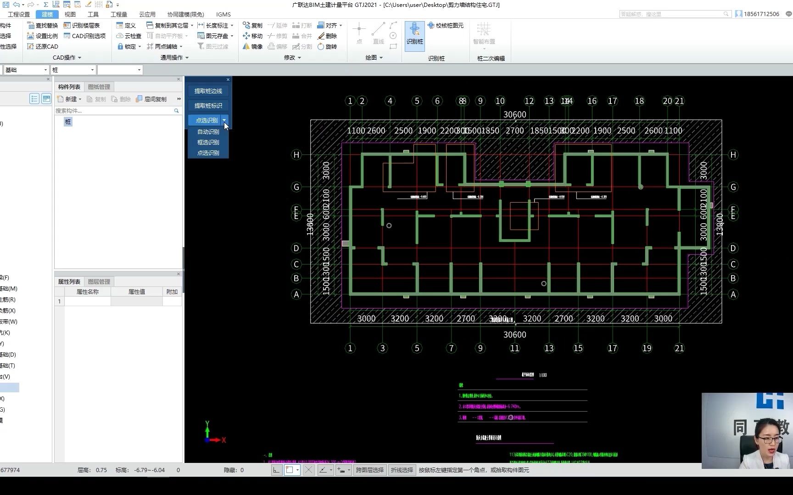Toggle orthogonal mode icon in status bar
The image size is (793, 495).
click(x=276, y=470)
